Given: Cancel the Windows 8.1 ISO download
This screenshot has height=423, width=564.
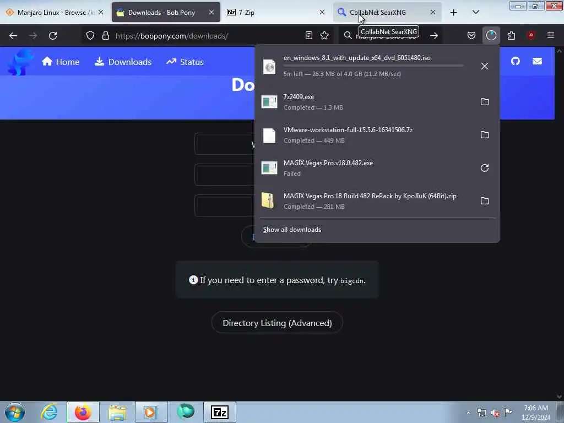Looking at the screenshot, I should pyautogui.click(x=485, y=66).
